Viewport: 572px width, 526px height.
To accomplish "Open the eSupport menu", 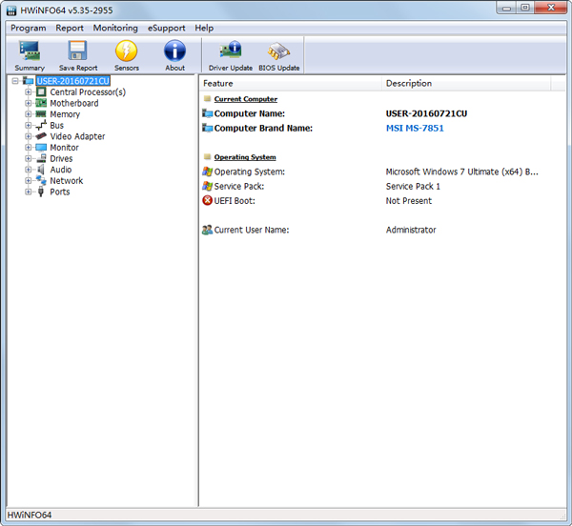I will (x=166, y=28).
